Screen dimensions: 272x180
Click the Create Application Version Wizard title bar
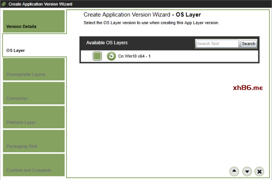pos(41,4)
